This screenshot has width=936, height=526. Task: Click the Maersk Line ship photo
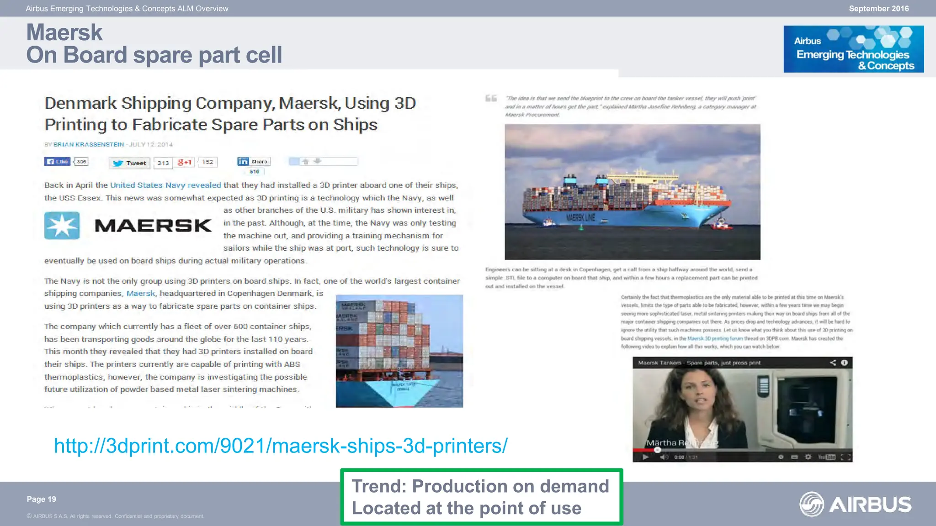pyautogui.click(x=633, y=192)
